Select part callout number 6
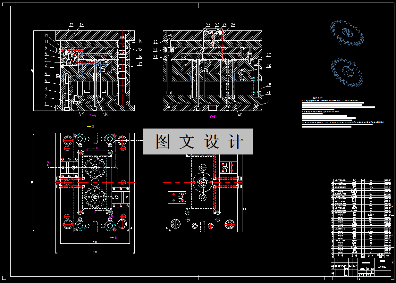The image size is (396, 283). coord(46,66)
